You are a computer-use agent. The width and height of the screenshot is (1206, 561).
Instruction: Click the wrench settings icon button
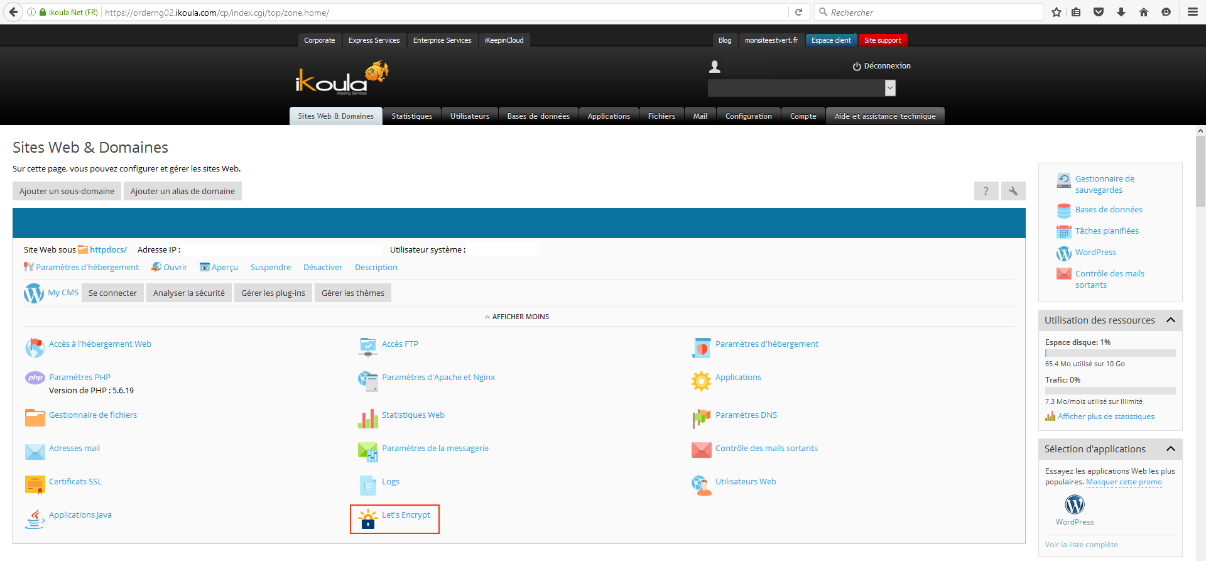tap(1013, 191)
